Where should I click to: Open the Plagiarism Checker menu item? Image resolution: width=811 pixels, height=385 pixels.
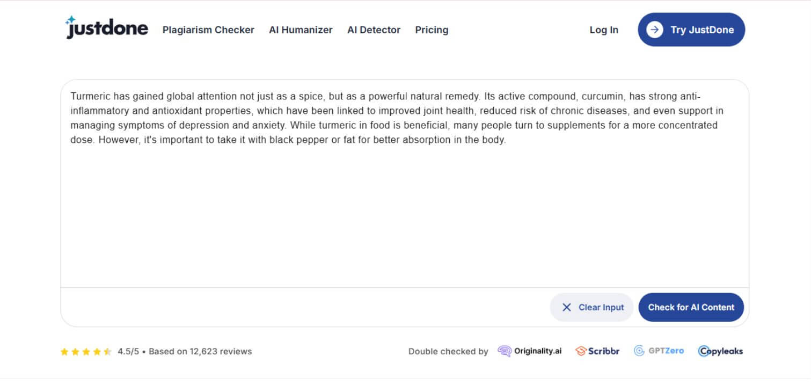coord(208,30)
